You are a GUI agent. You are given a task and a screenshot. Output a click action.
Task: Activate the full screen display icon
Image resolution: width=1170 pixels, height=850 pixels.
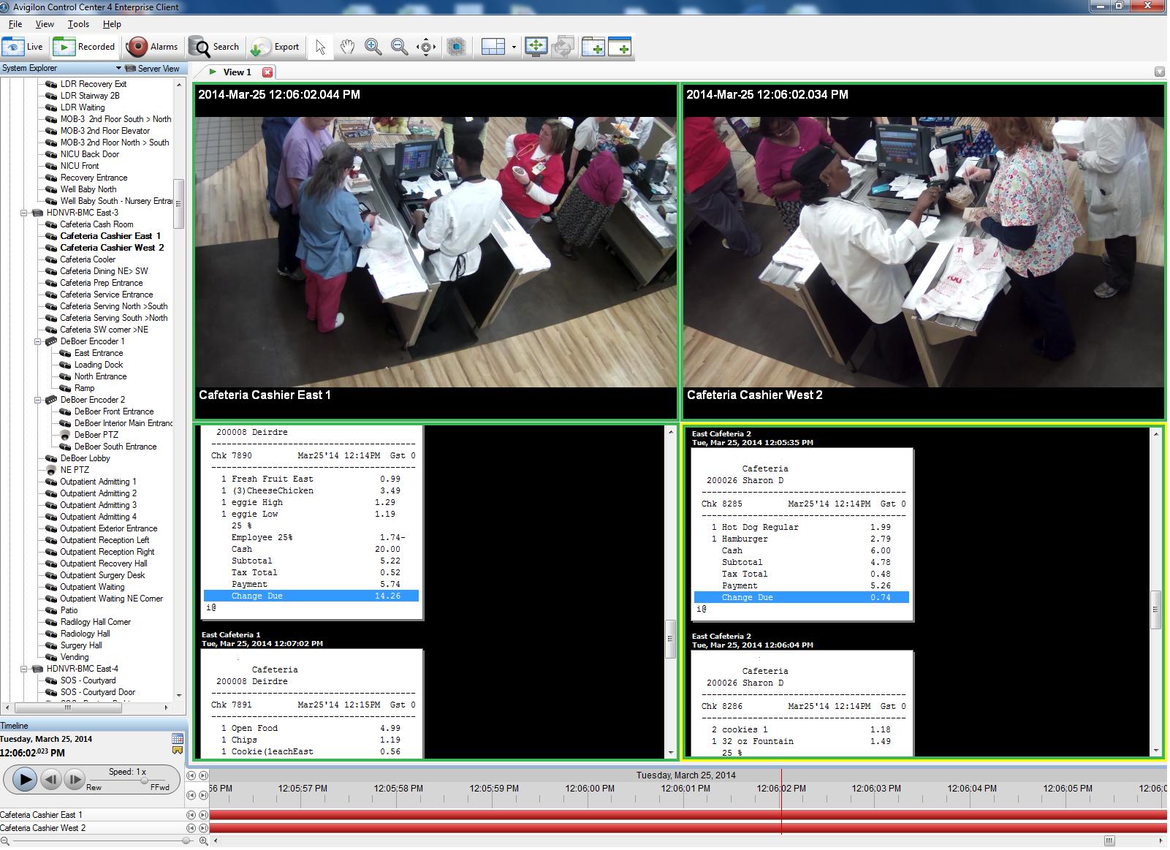click(536, 47)
